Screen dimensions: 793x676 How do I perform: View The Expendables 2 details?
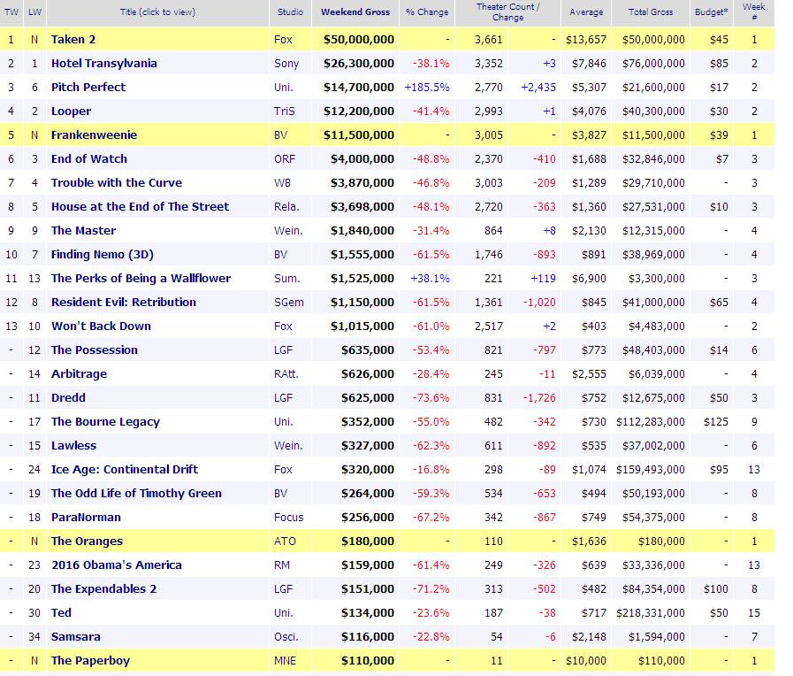[104, 589]
